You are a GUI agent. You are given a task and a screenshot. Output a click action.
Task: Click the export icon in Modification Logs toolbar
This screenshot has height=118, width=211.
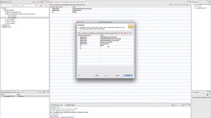(x=183, y=105)
